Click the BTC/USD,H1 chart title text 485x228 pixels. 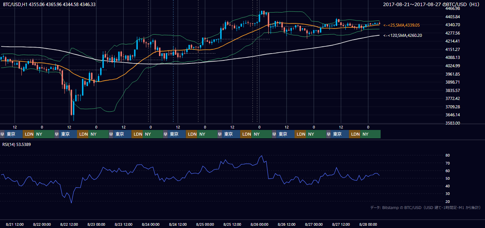point(49,5)
